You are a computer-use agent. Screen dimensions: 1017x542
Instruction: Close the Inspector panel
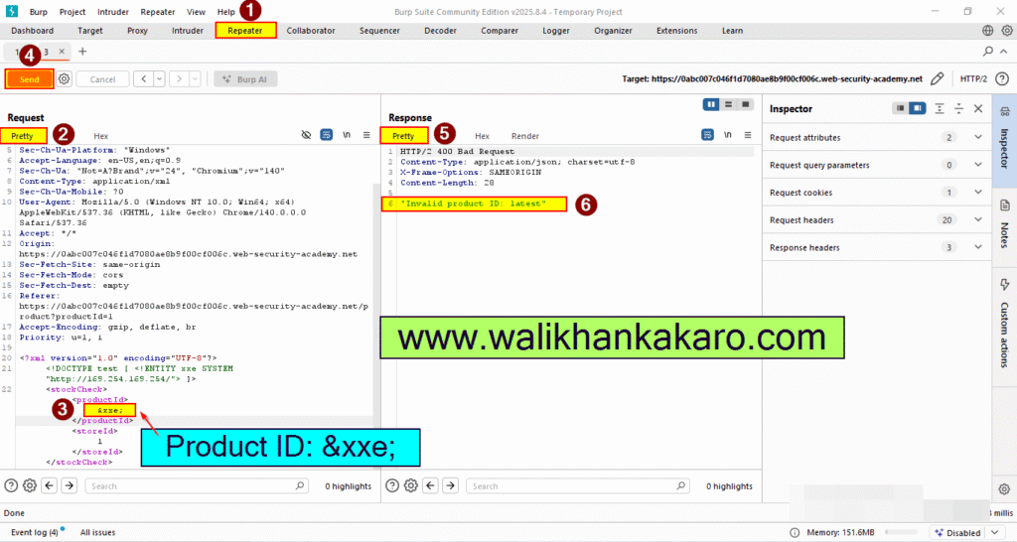[x=978, y=109]
